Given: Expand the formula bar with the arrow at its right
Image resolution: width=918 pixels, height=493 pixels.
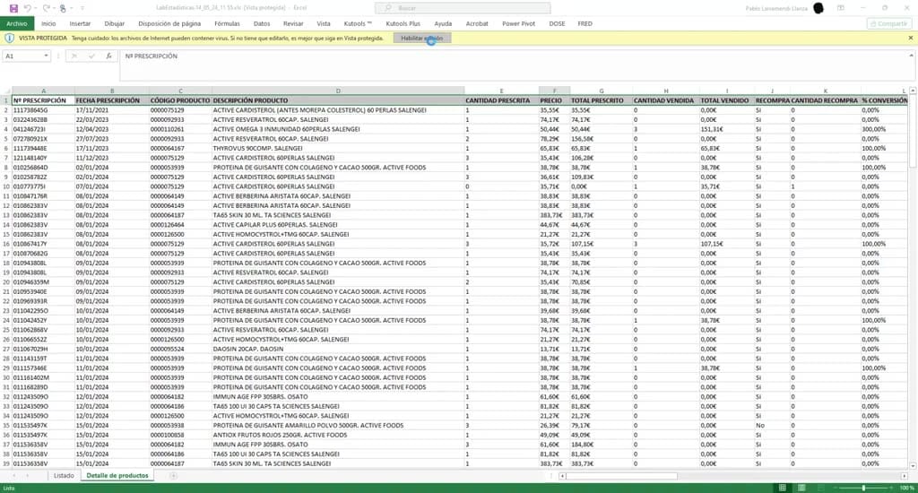Looking at the screenshot, I should coord(911,56).
